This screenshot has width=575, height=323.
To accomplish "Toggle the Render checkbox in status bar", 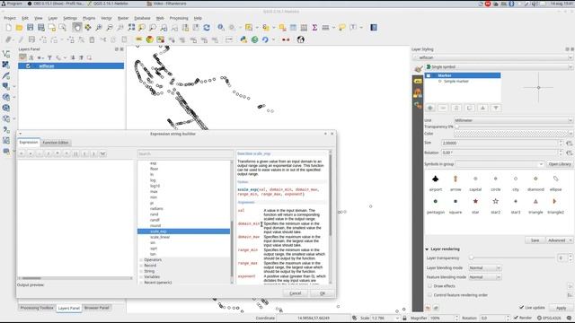I will coord(516,318).
